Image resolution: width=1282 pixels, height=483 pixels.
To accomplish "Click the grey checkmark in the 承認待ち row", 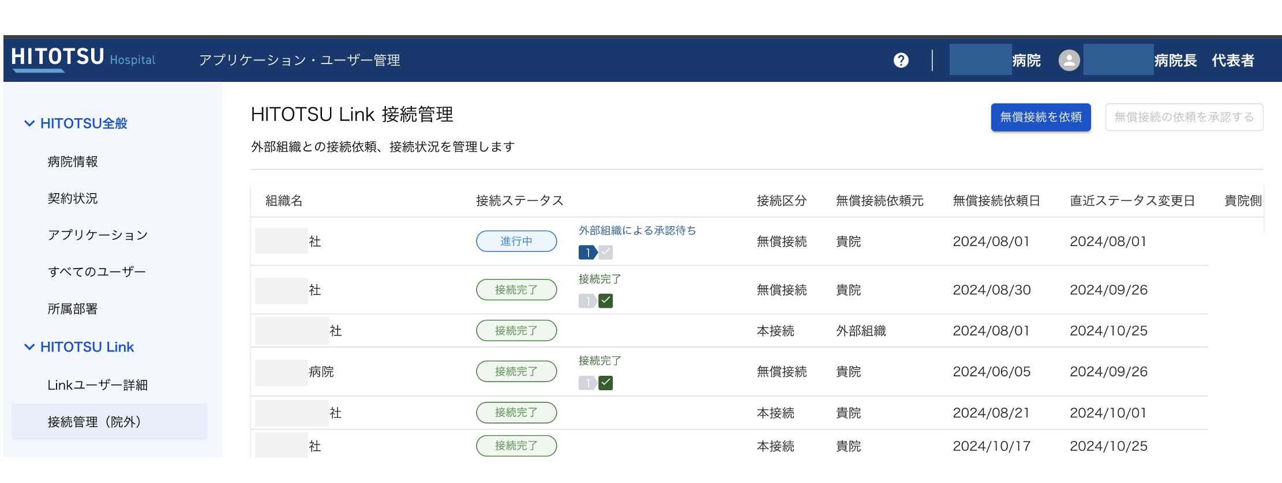I will (606, 252).
